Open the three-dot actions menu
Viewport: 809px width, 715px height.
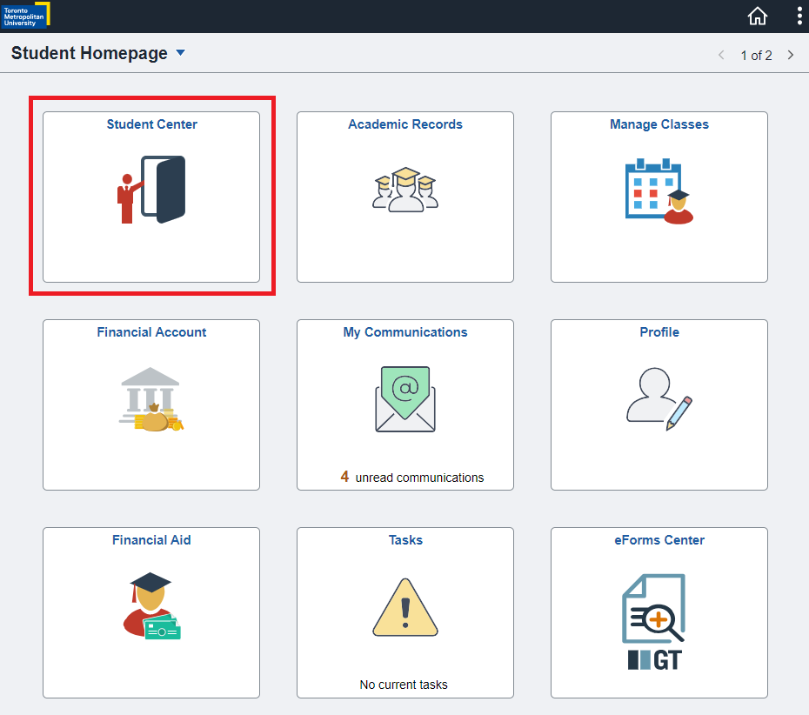click(799, 16)
